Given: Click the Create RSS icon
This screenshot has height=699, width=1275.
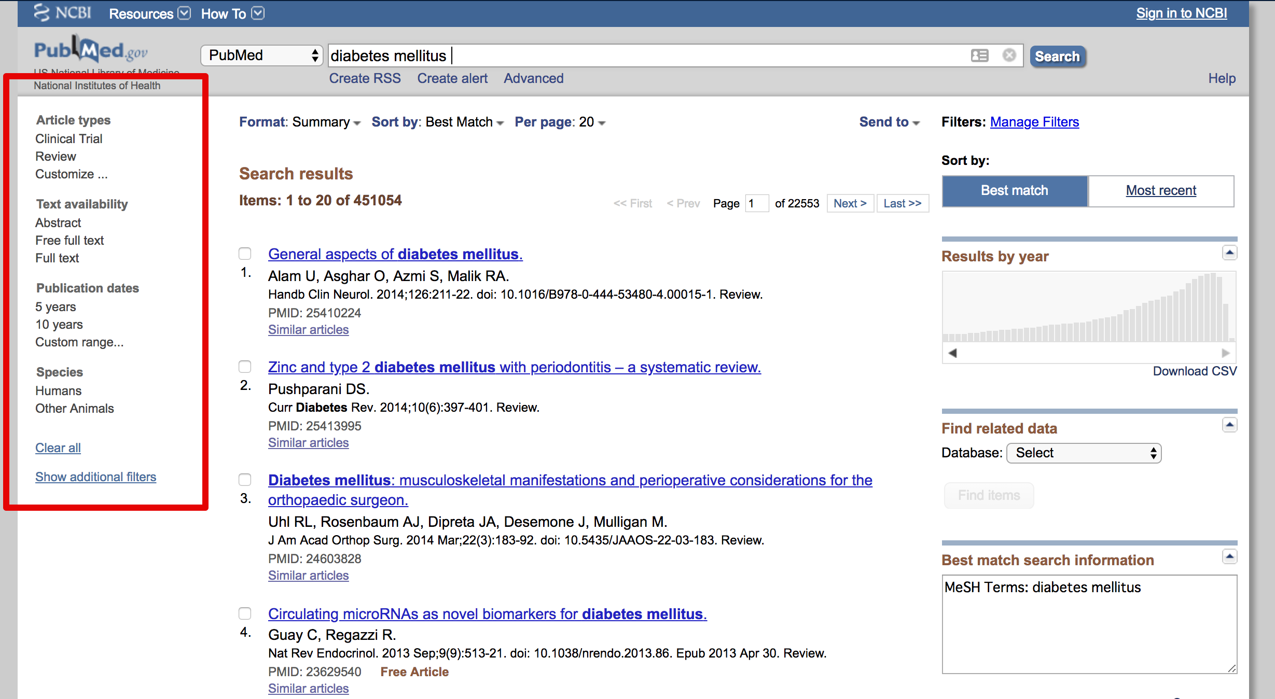Looking at the screenshot, I should [364, 78].
